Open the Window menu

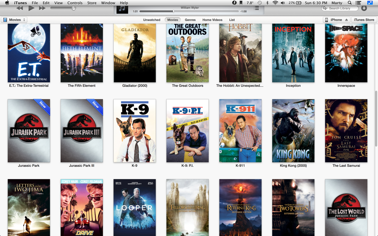108,3
